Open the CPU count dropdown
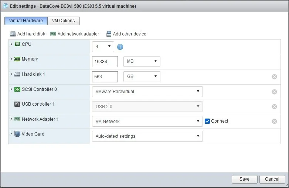This screenshot has height=188, width=289. pyautogui.click(x=103, y=47)
